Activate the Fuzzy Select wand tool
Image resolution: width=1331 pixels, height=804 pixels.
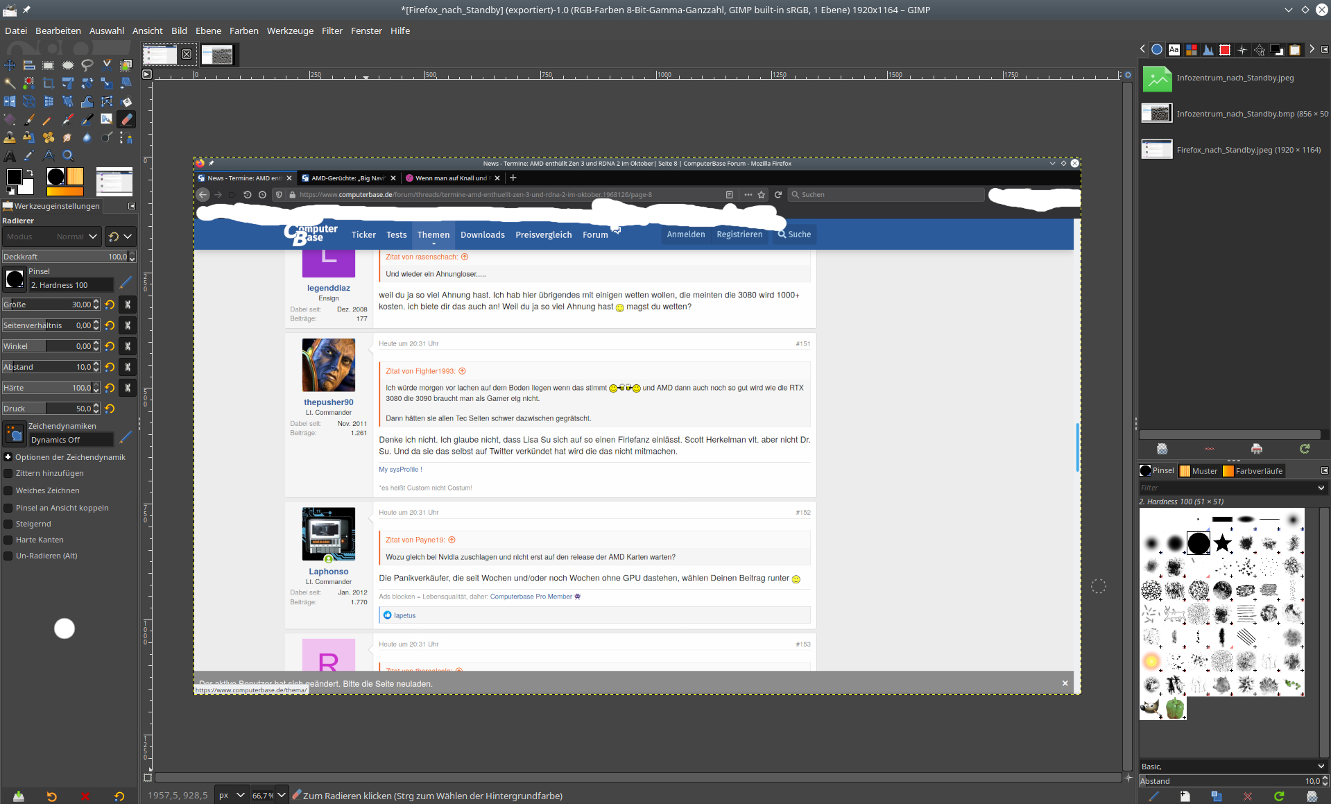10,83
